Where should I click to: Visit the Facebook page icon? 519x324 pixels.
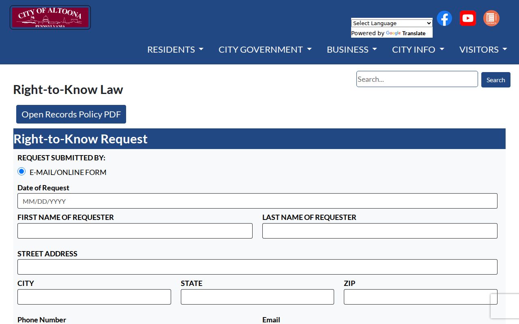(444, 18)
